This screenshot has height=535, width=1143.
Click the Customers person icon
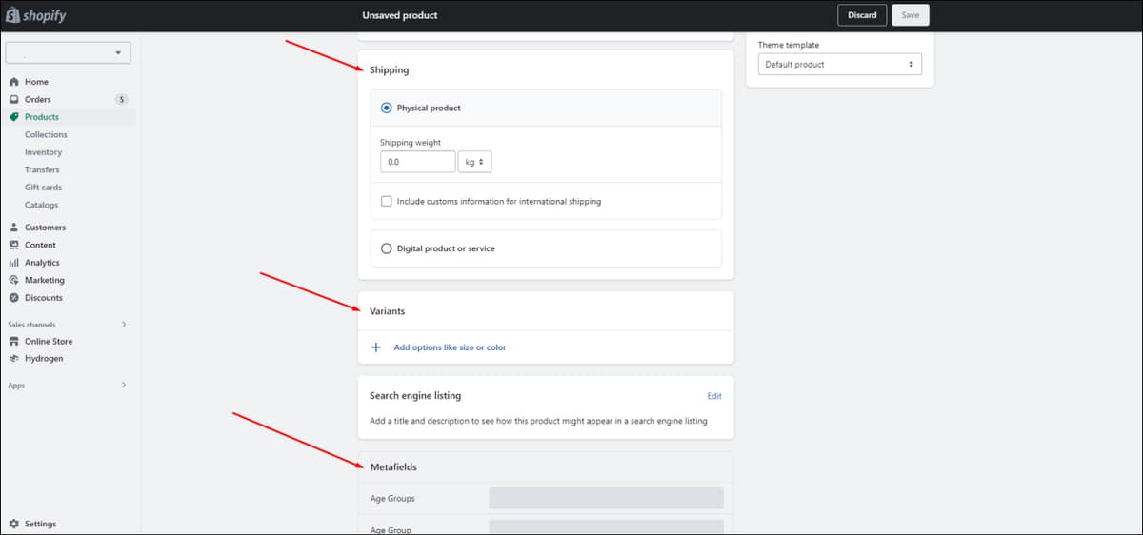[14, 228]
